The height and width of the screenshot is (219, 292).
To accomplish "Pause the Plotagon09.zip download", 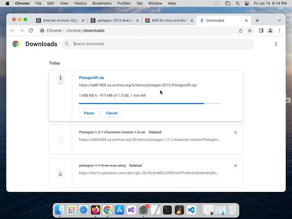I will coord(89,113).
